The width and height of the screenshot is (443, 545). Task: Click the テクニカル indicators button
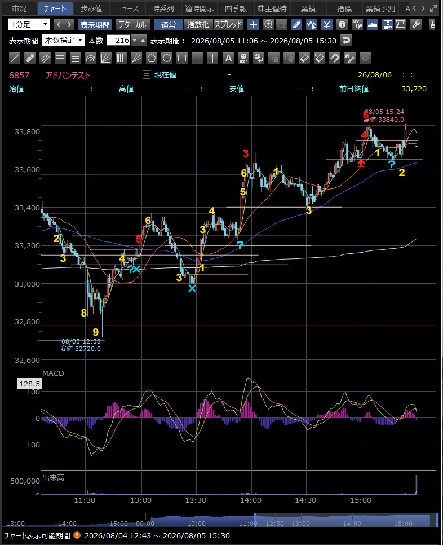pyautogui.click(x=132, y=24)
